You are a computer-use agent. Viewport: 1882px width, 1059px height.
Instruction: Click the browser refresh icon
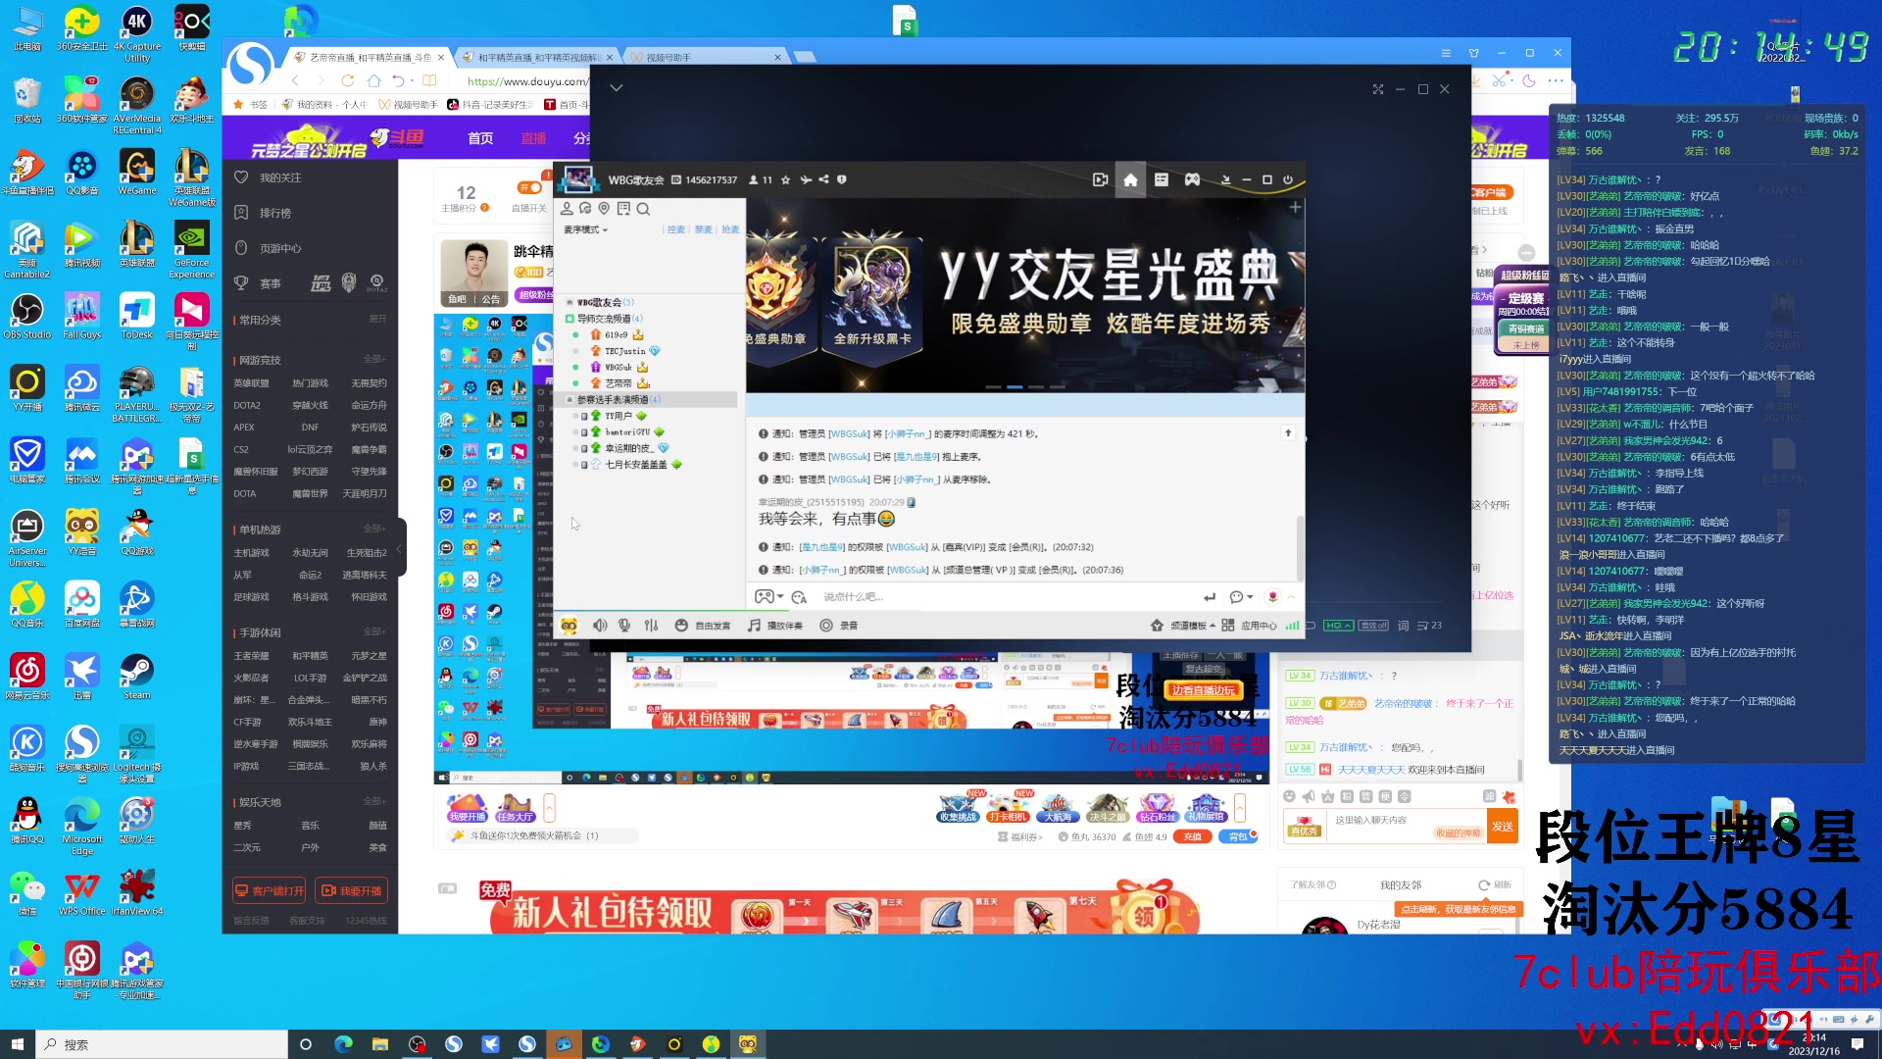[347, 80]
